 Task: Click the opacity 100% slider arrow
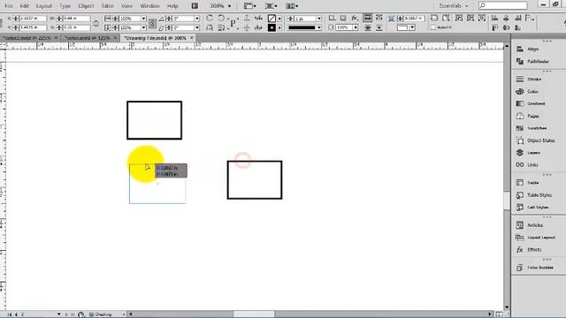pyautogui.click(x=356, y=27)
